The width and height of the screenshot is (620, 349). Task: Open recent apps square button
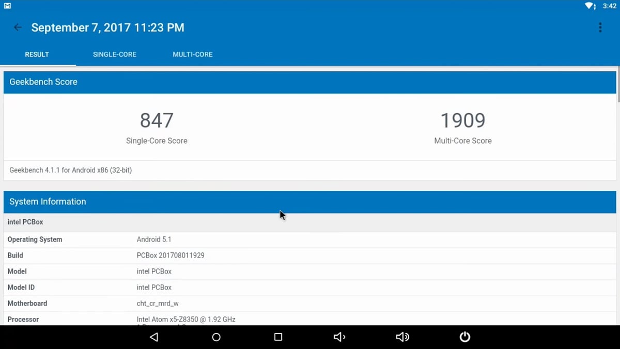click(x=278, y=337)
